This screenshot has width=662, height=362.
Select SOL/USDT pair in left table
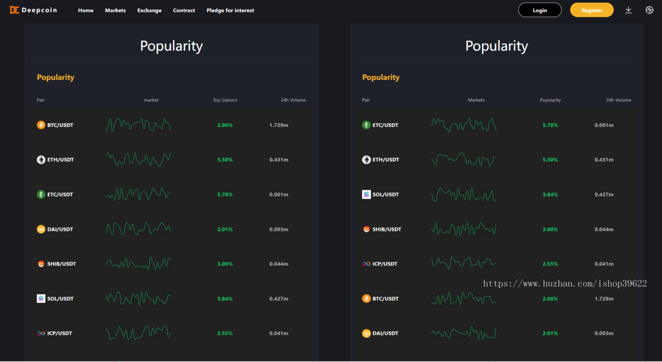tap(61, 299)
